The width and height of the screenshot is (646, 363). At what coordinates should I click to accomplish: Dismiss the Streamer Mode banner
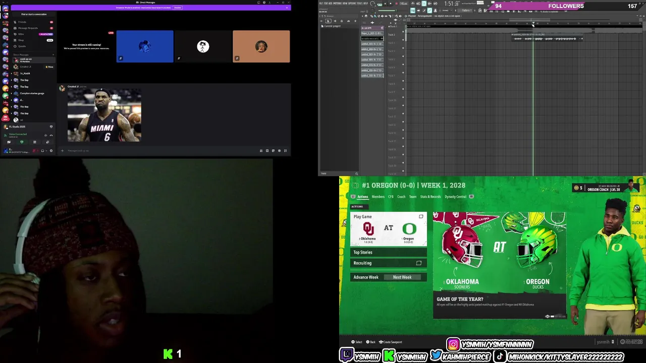pos(287,8)
